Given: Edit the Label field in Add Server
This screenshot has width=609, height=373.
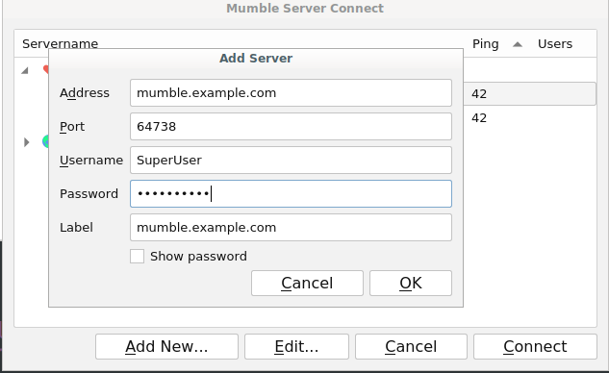Looking at the screenshot, I should [291, 228].
